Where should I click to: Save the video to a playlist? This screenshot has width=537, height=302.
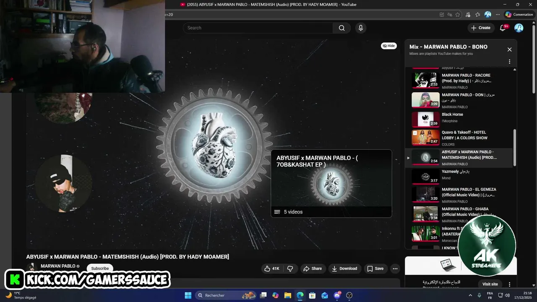point(375,268)
